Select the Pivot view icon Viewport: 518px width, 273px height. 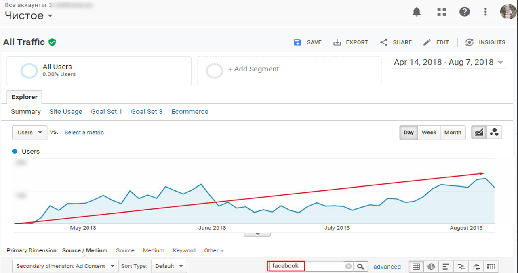point(491,267)
